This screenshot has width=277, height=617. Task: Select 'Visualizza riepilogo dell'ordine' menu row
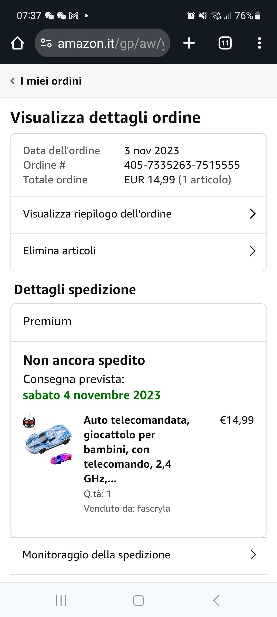click(97, 214)
